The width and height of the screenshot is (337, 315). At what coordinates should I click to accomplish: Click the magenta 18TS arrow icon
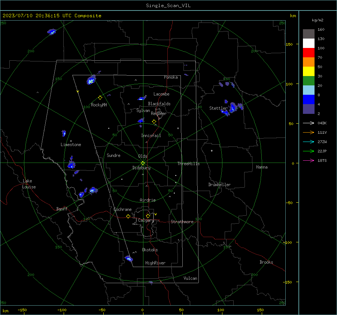(x=309, y=160)
